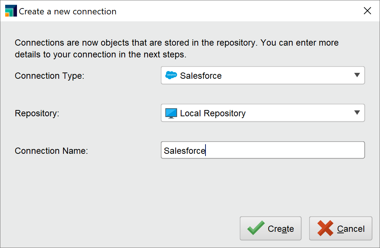Click the red X icon on Cancel button
This screenshot has height=248, width=380.
coord(325,228)
